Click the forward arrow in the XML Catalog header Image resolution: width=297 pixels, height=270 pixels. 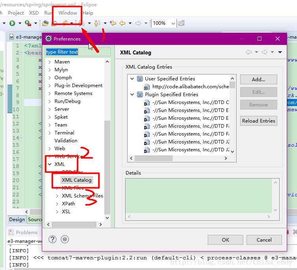(265, 52)
